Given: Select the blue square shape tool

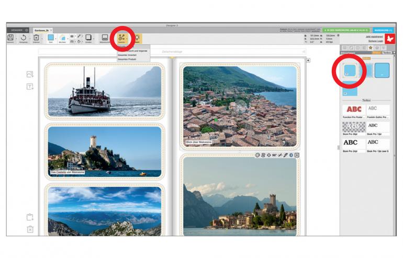Looking at the screenshot, I should pos(51,38).
